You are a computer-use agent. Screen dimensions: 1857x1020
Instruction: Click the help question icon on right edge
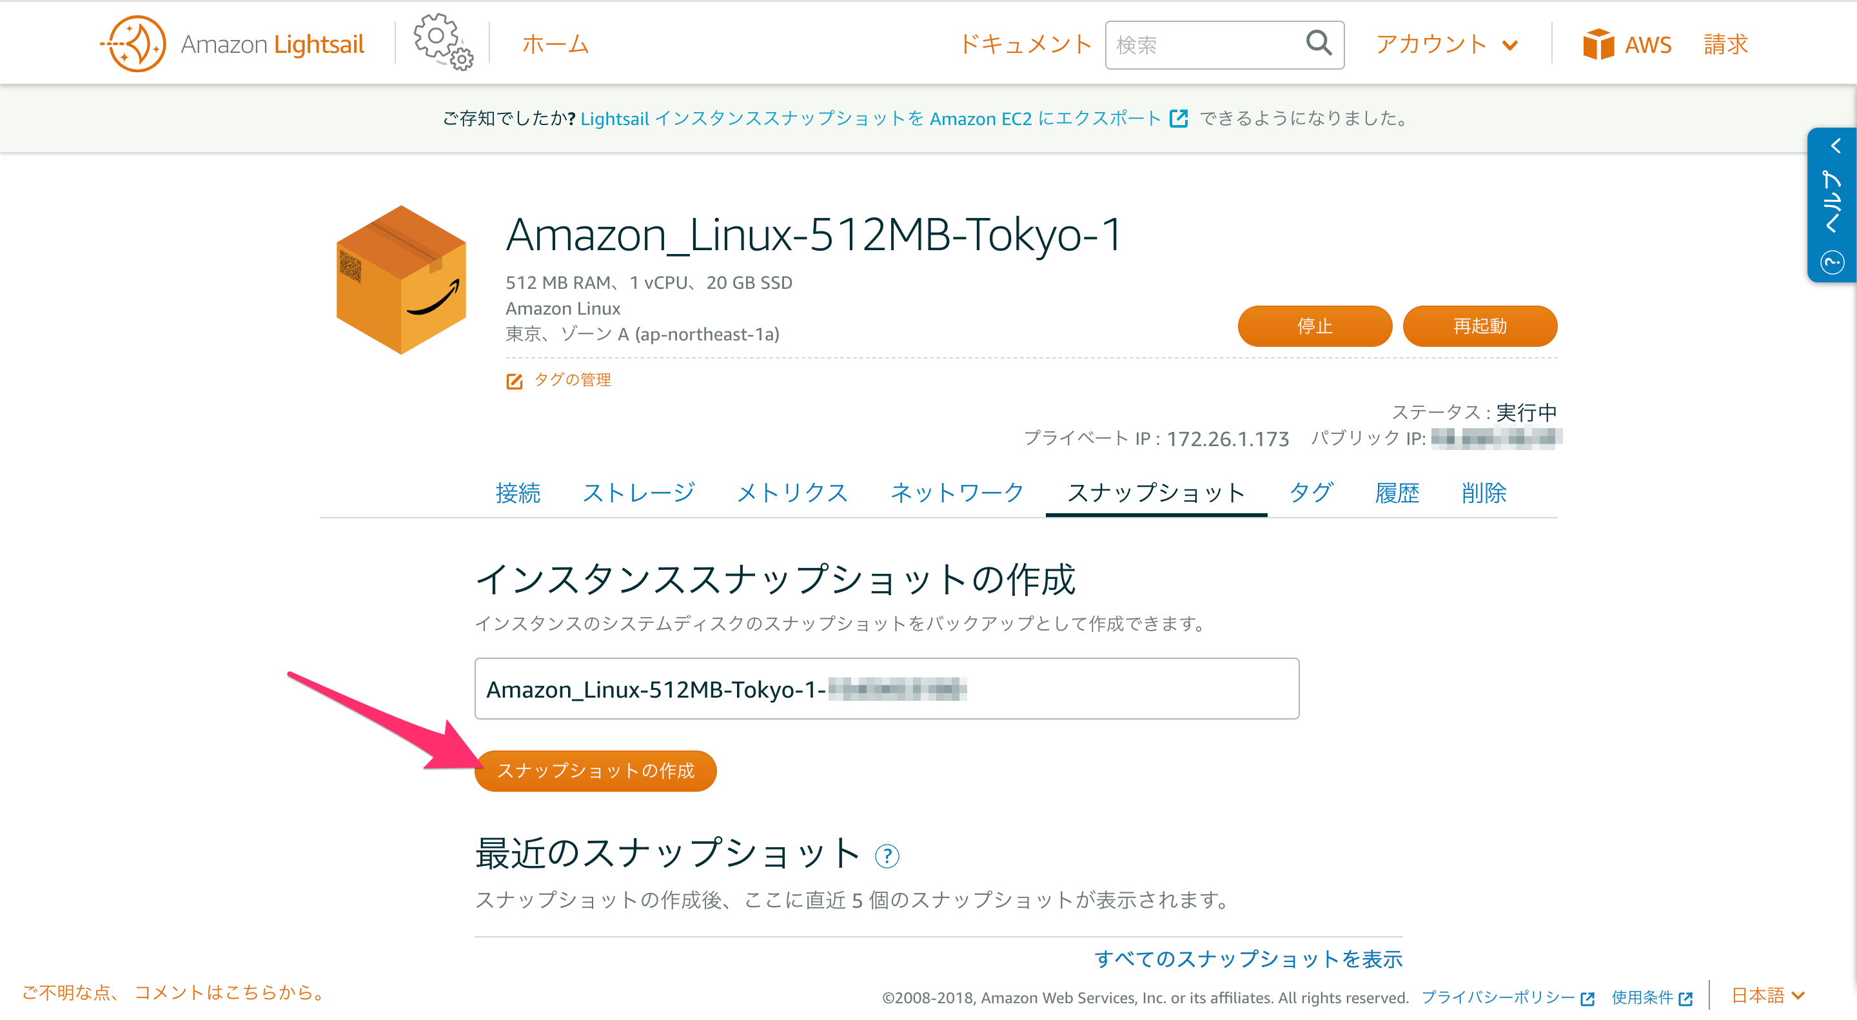[x=1833, y=262]
